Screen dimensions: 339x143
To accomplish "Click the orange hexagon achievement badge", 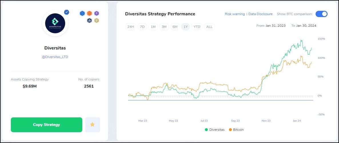I will tap(89, 13).
